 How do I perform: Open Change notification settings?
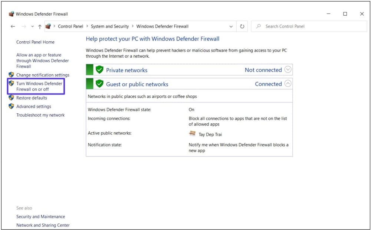43,75
